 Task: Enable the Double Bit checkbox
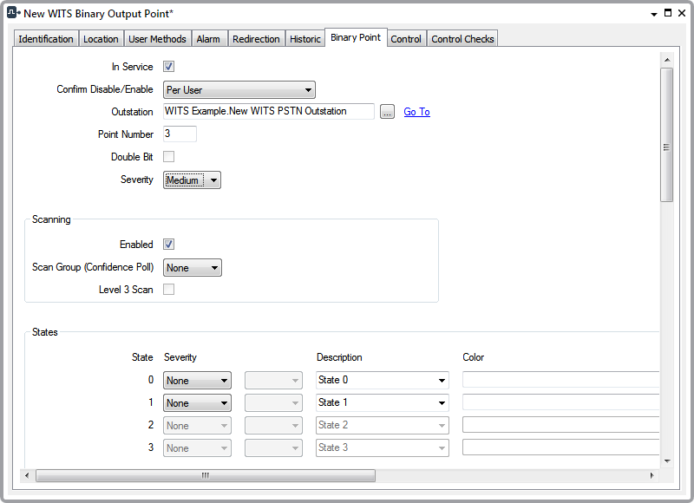click(168, 156)
